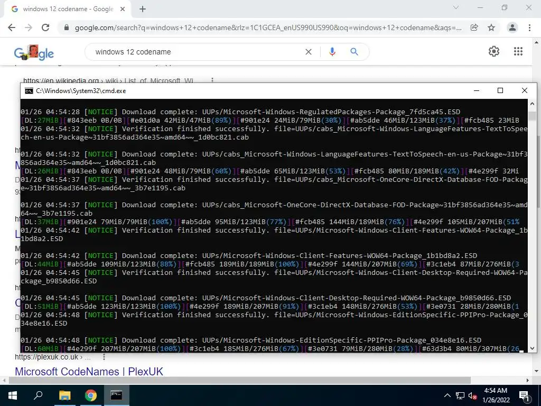Select the 'windows 12 codename' tab
The image size is (541, 406).
coord(68,9)
